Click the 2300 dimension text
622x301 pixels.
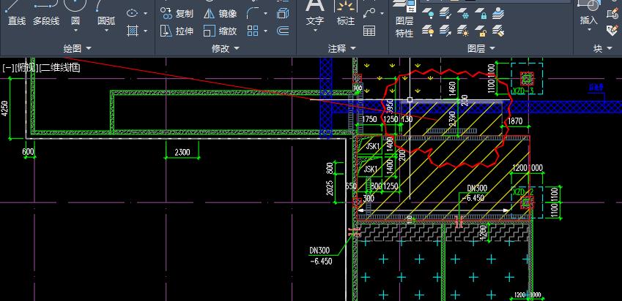point(182,152)
